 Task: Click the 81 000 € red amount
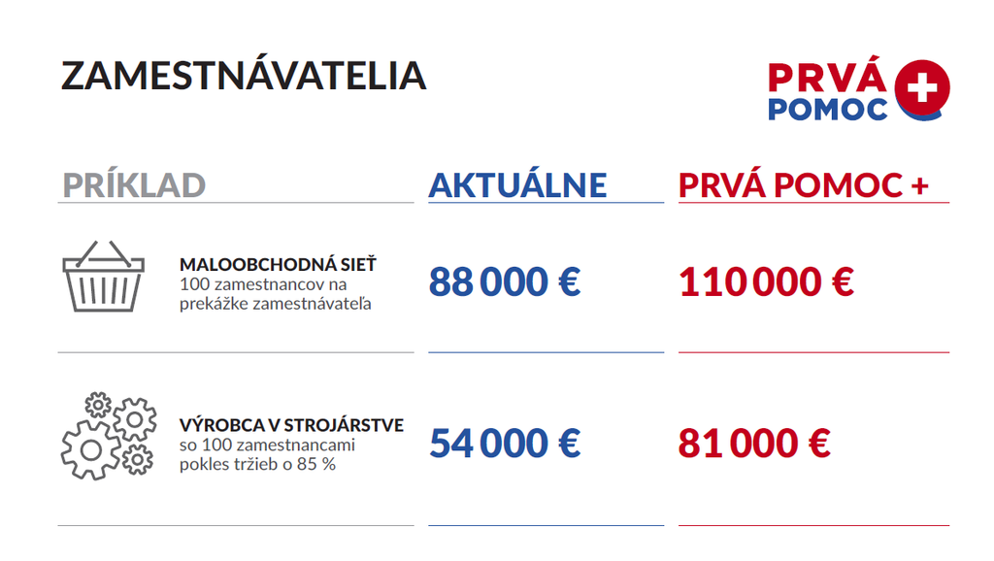[x=754, y=444]
